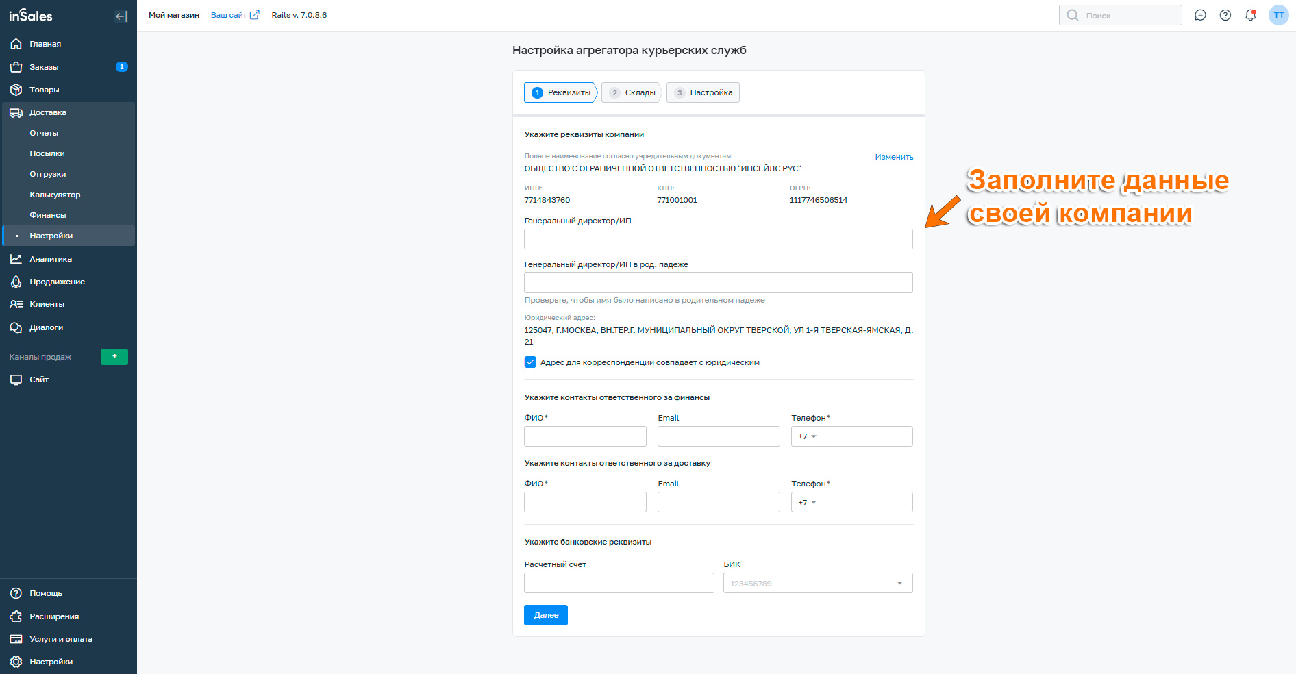Open the Analytics section in the sidebar

coord(50,259)
